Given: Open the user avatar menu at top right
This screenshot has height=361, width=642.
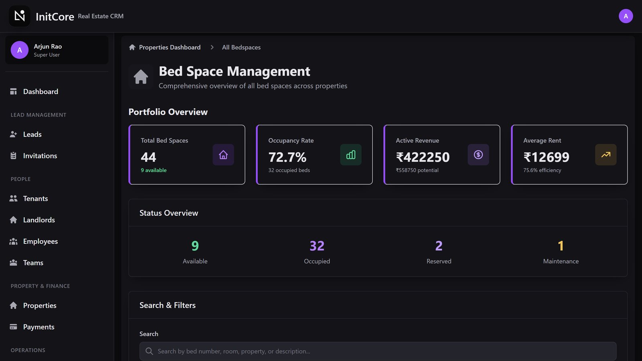Looking at the screenshot, I should [626, 16].
